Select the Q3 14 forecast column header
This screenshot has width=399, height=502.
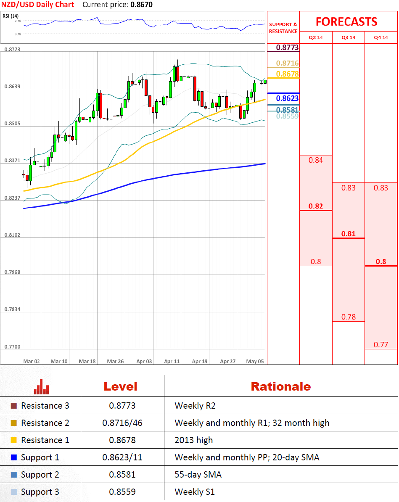349,37
